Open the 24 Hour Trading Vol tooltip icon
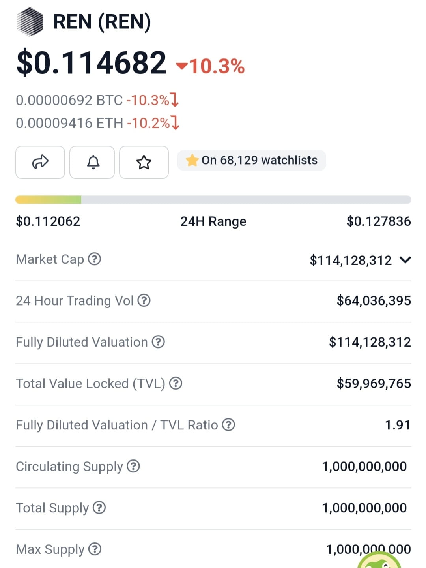Viewport: 426px width, 568px height. (x=144, y=300)
